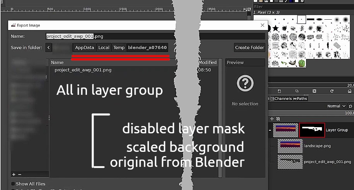The width and height of the screenshot is (354, 190).
Task: Sort files by Name column header
Action: (57, 62)
